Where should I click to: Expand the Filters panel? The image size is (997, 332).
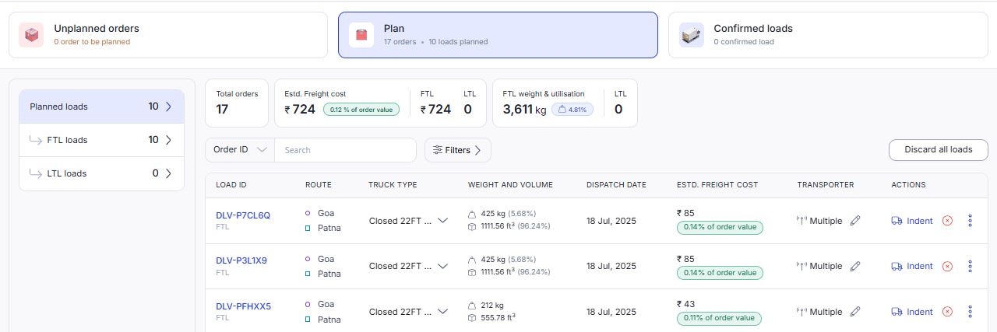457,150
